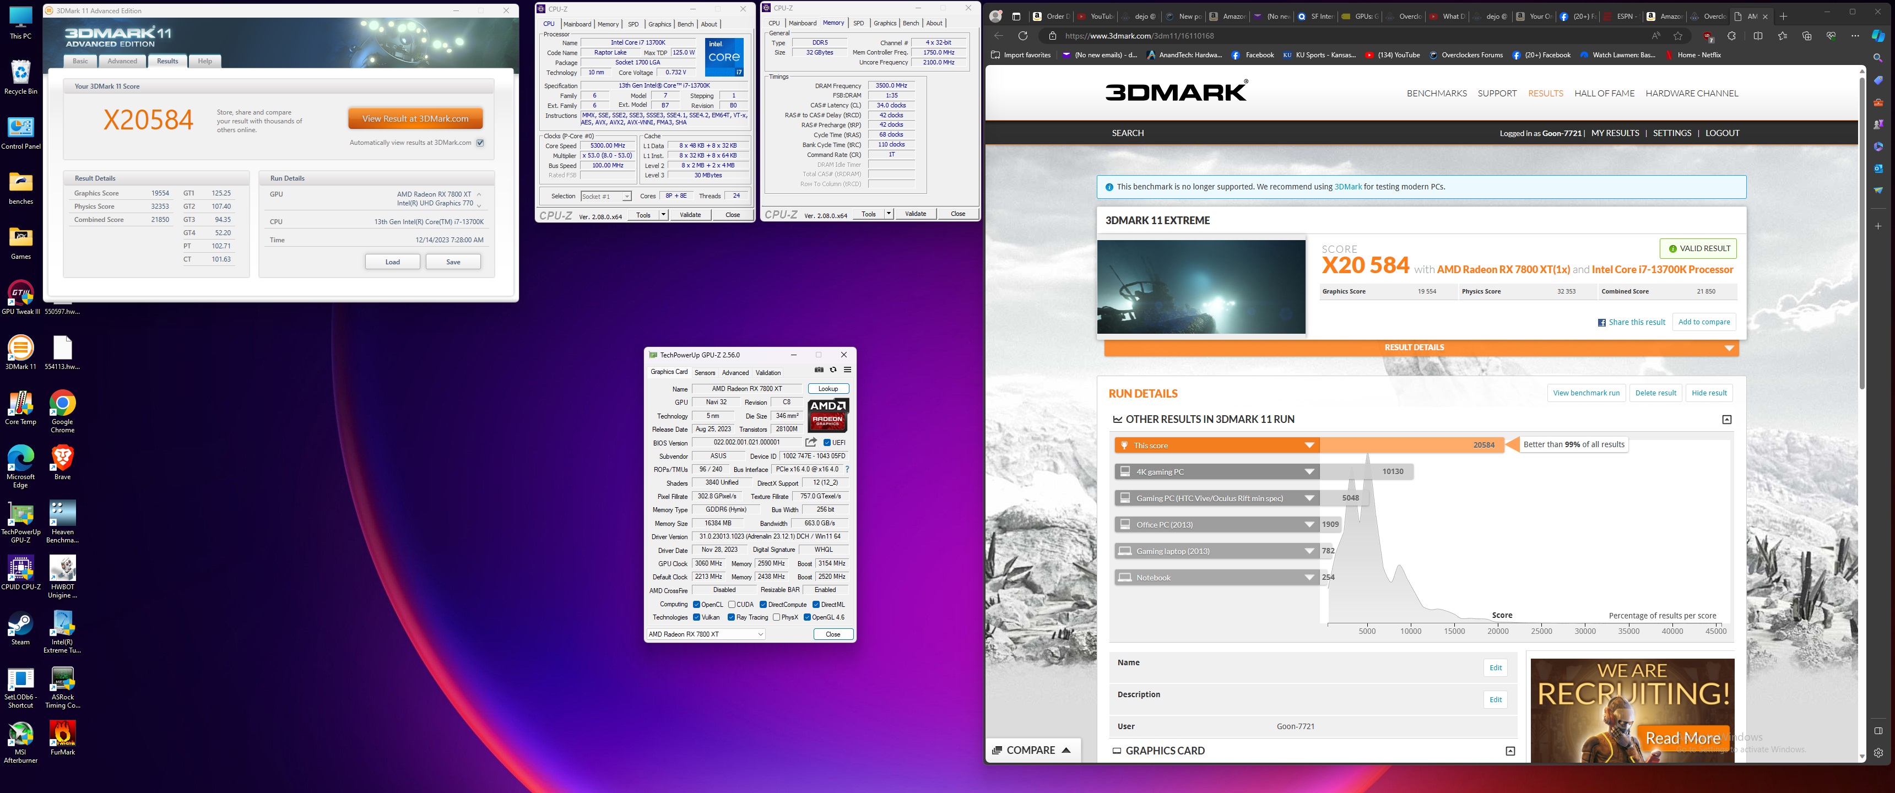The height and width of the screenshot is (793, 1895).
Task: Share the BIOS with the GPU-Z export icon
Action: (x=811, y=442)
